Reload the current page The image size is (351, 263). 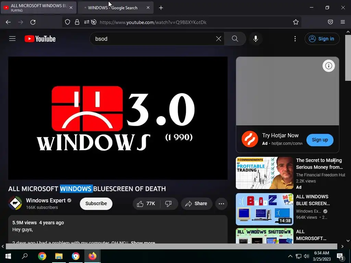pos(33,22)
